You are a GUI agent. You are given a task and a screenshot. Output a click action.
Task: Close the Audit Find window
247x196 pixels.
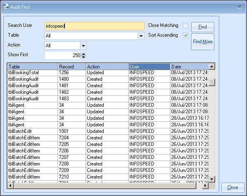pyautogui.click(x=240, y=7)
